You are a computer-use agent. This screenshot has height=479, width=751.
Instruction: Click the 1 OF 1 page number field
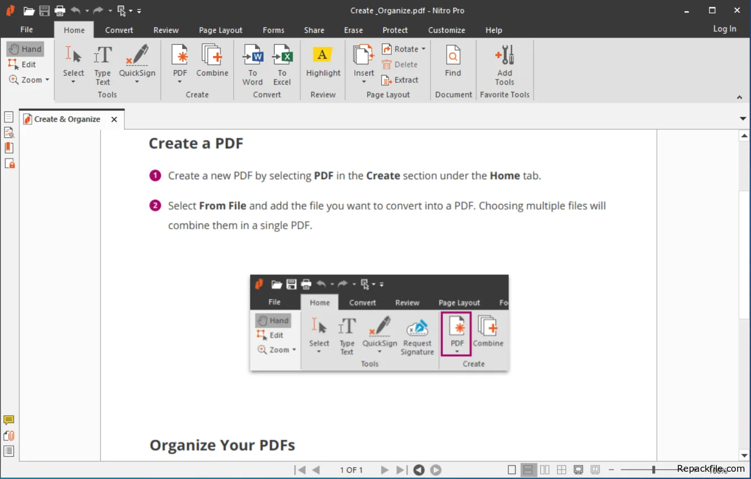point(351,470)
